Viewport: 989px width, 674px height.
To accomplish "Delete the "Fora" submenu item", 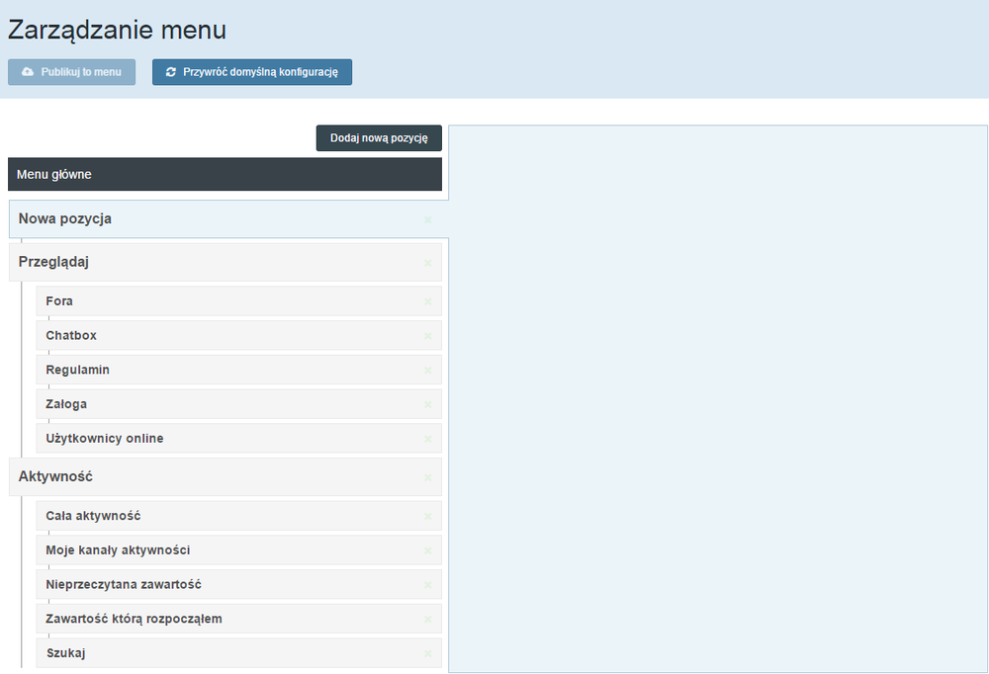I will (427, 301).
